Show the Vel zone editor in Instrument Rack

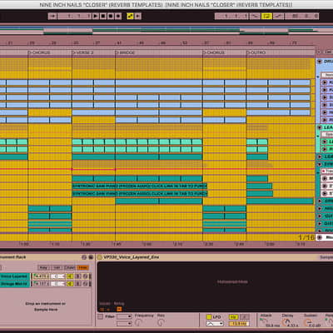(57, 267)
